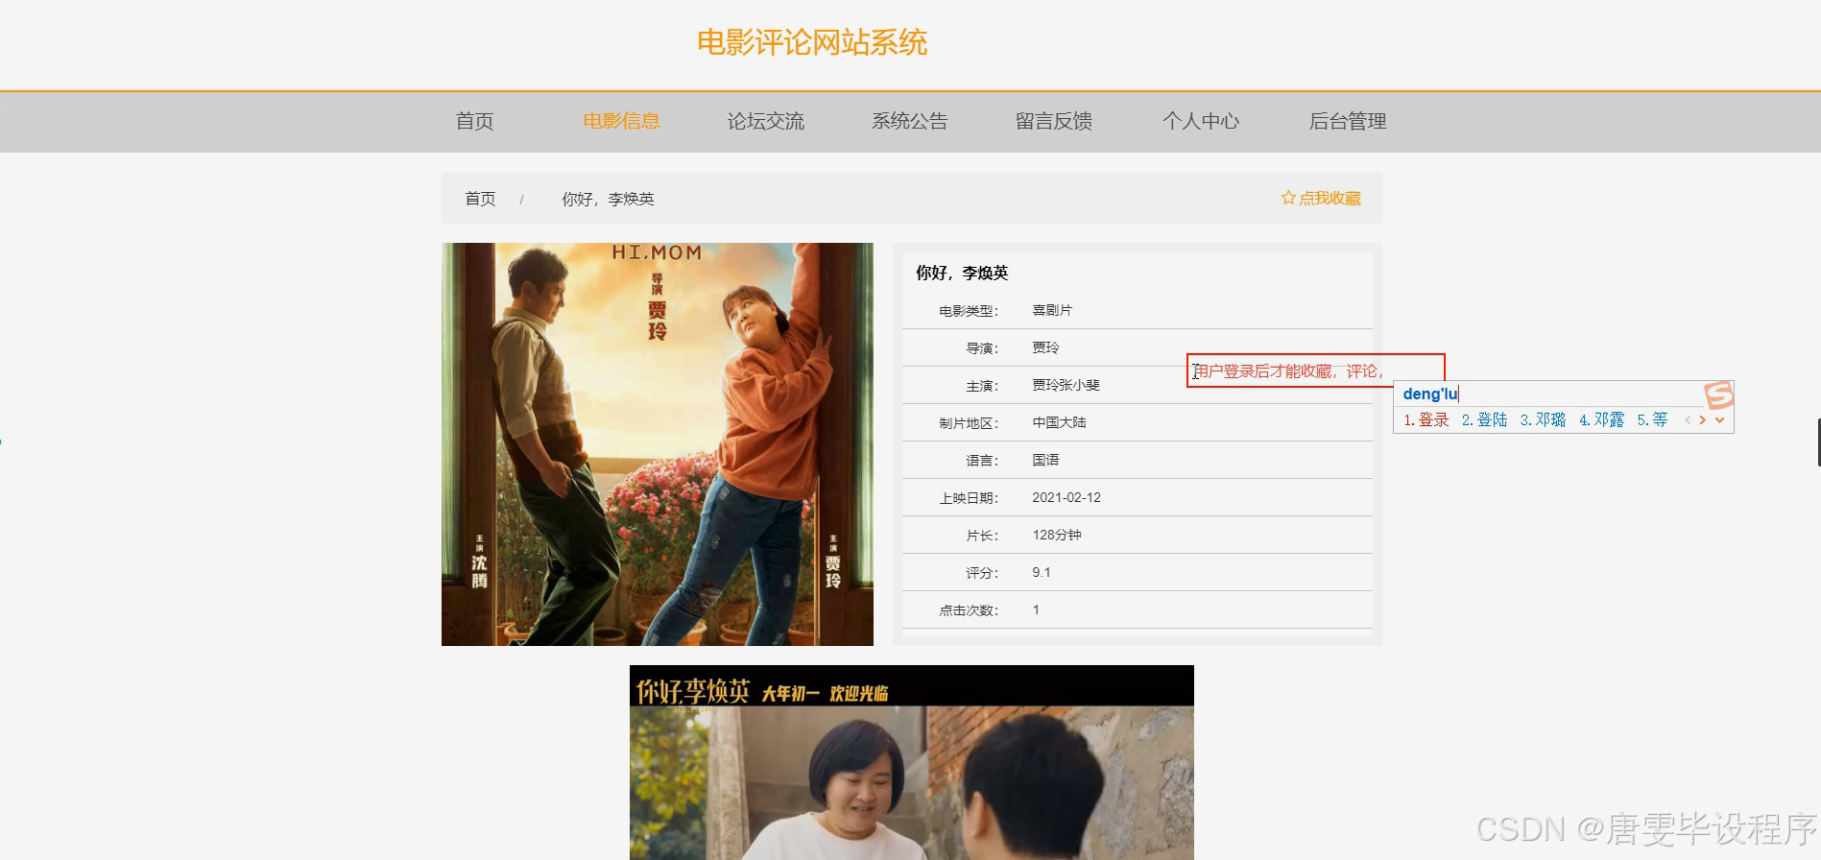Open the 论坛交流 navigation tab
Viewport: 1821px width, 860px height.
coord(765,122)
